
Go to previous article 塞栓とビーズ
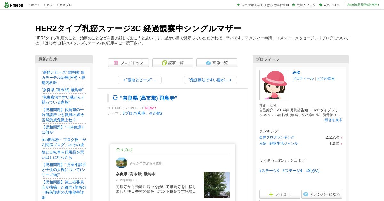click(140, 80)
